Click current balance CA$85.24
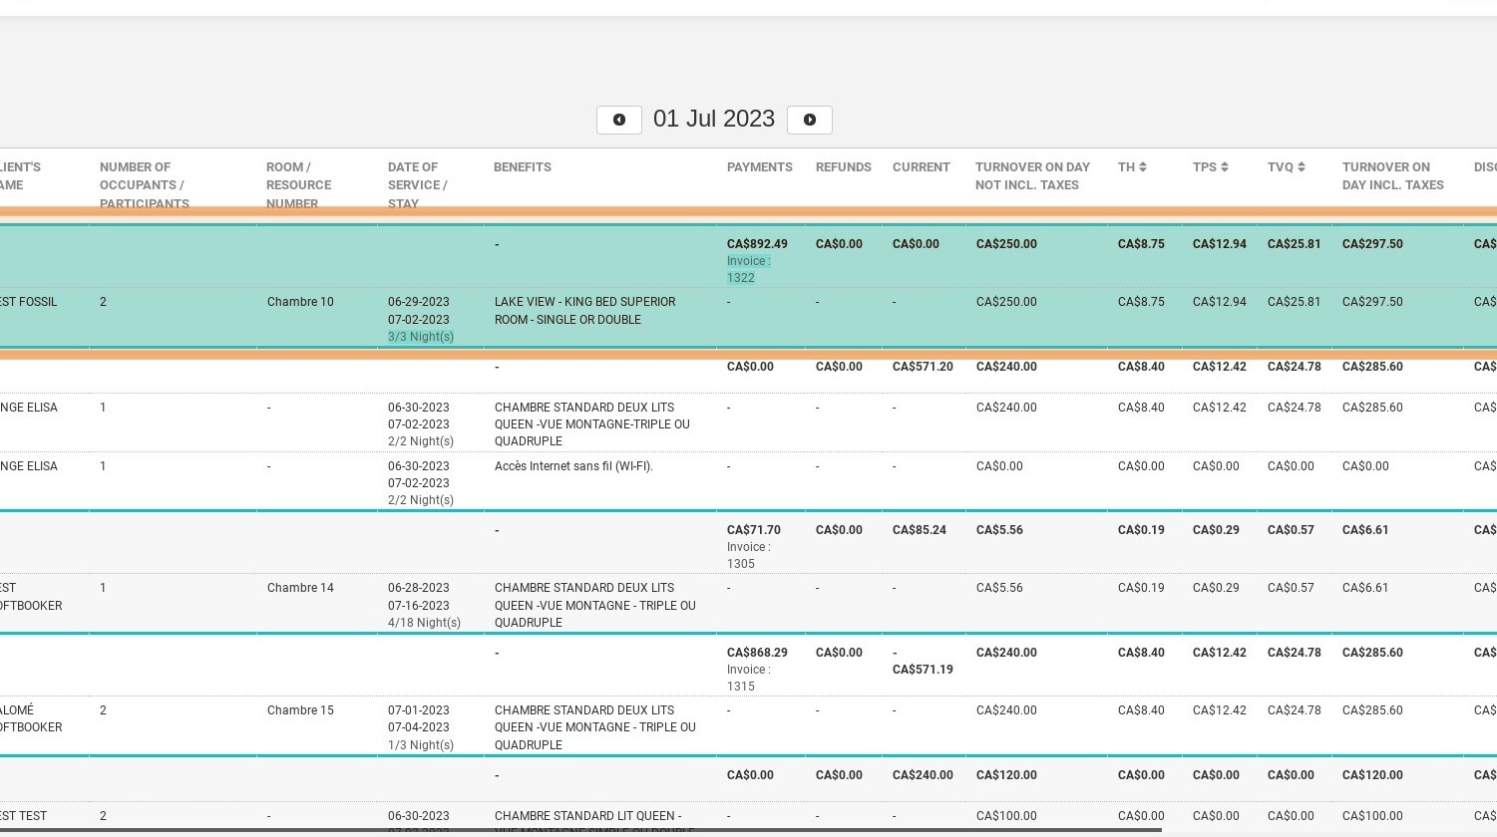The width and height of the screenshot is (1497, 837). [x=920, y=530]
